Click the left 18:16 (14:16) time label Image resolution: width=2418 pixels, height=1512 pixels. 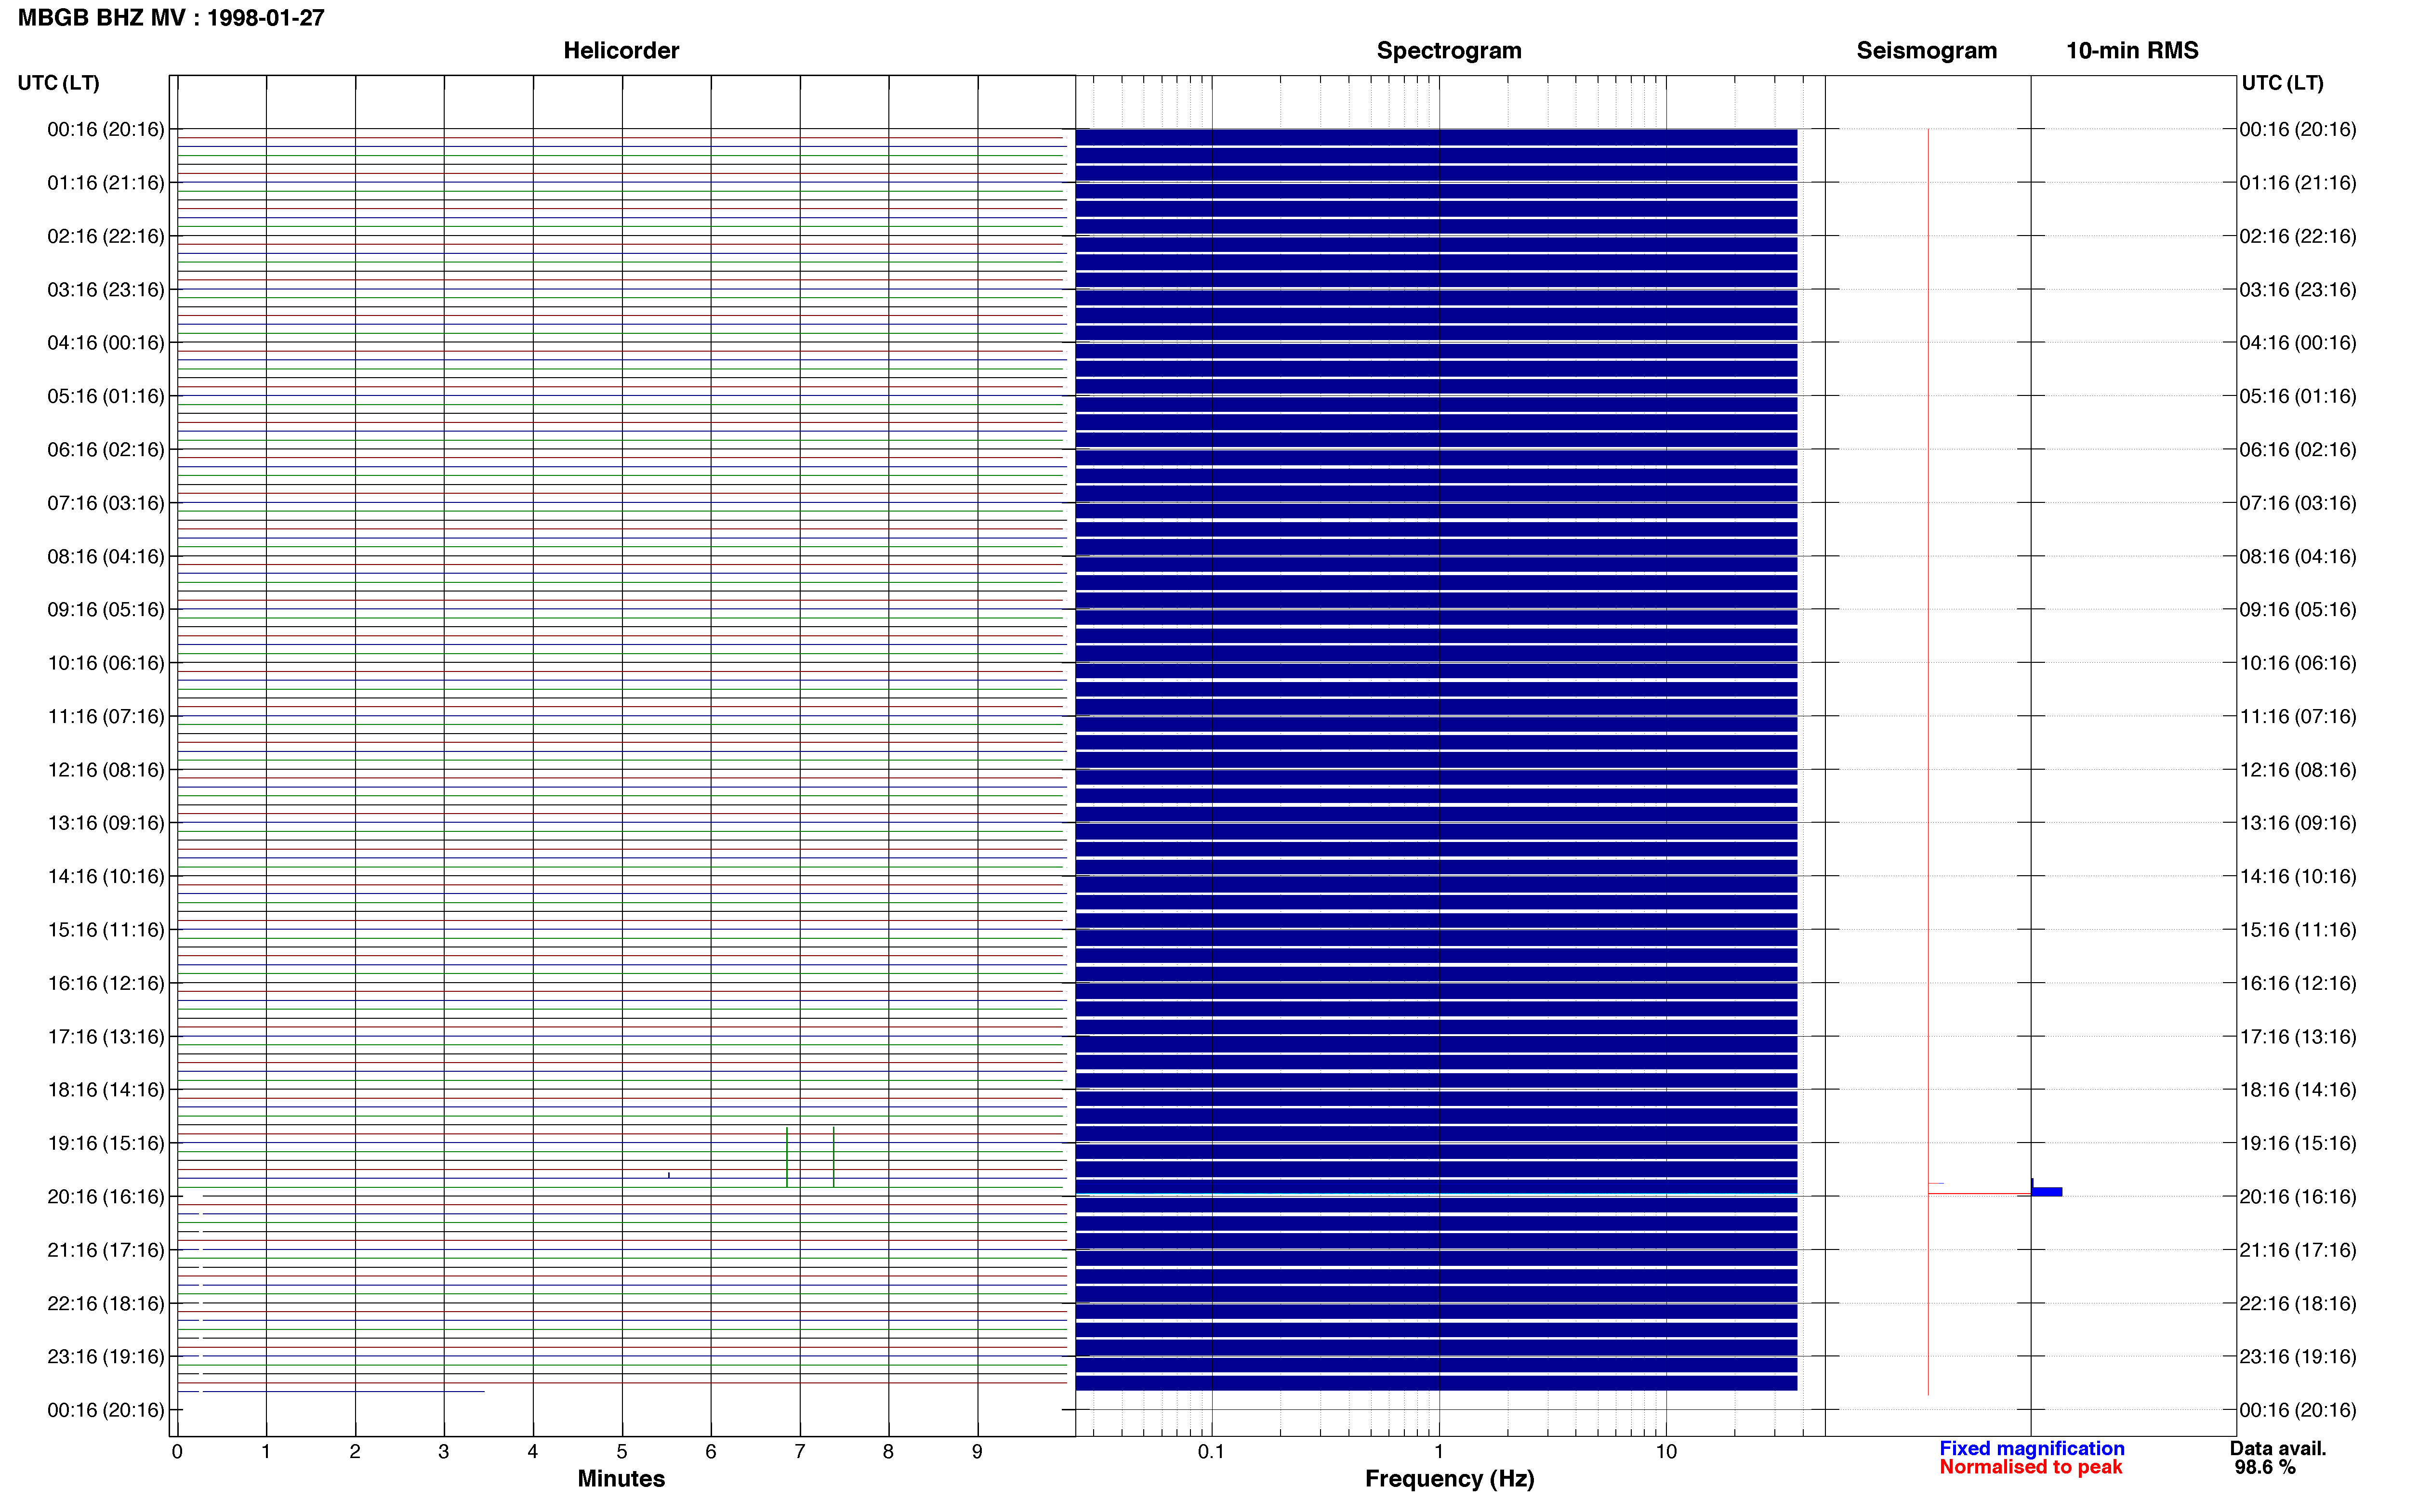click(106, 1090)
